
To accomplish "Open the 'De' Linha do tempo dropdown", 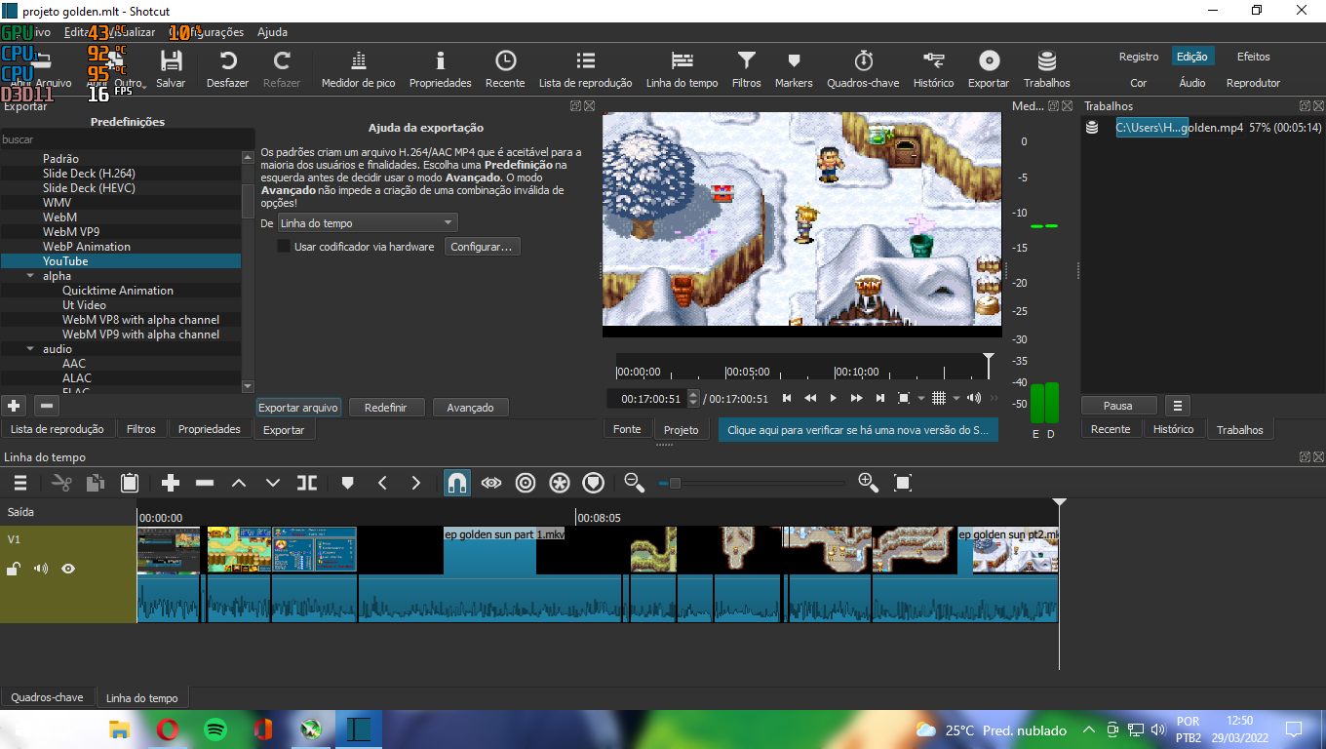I will tap(368, 223).
